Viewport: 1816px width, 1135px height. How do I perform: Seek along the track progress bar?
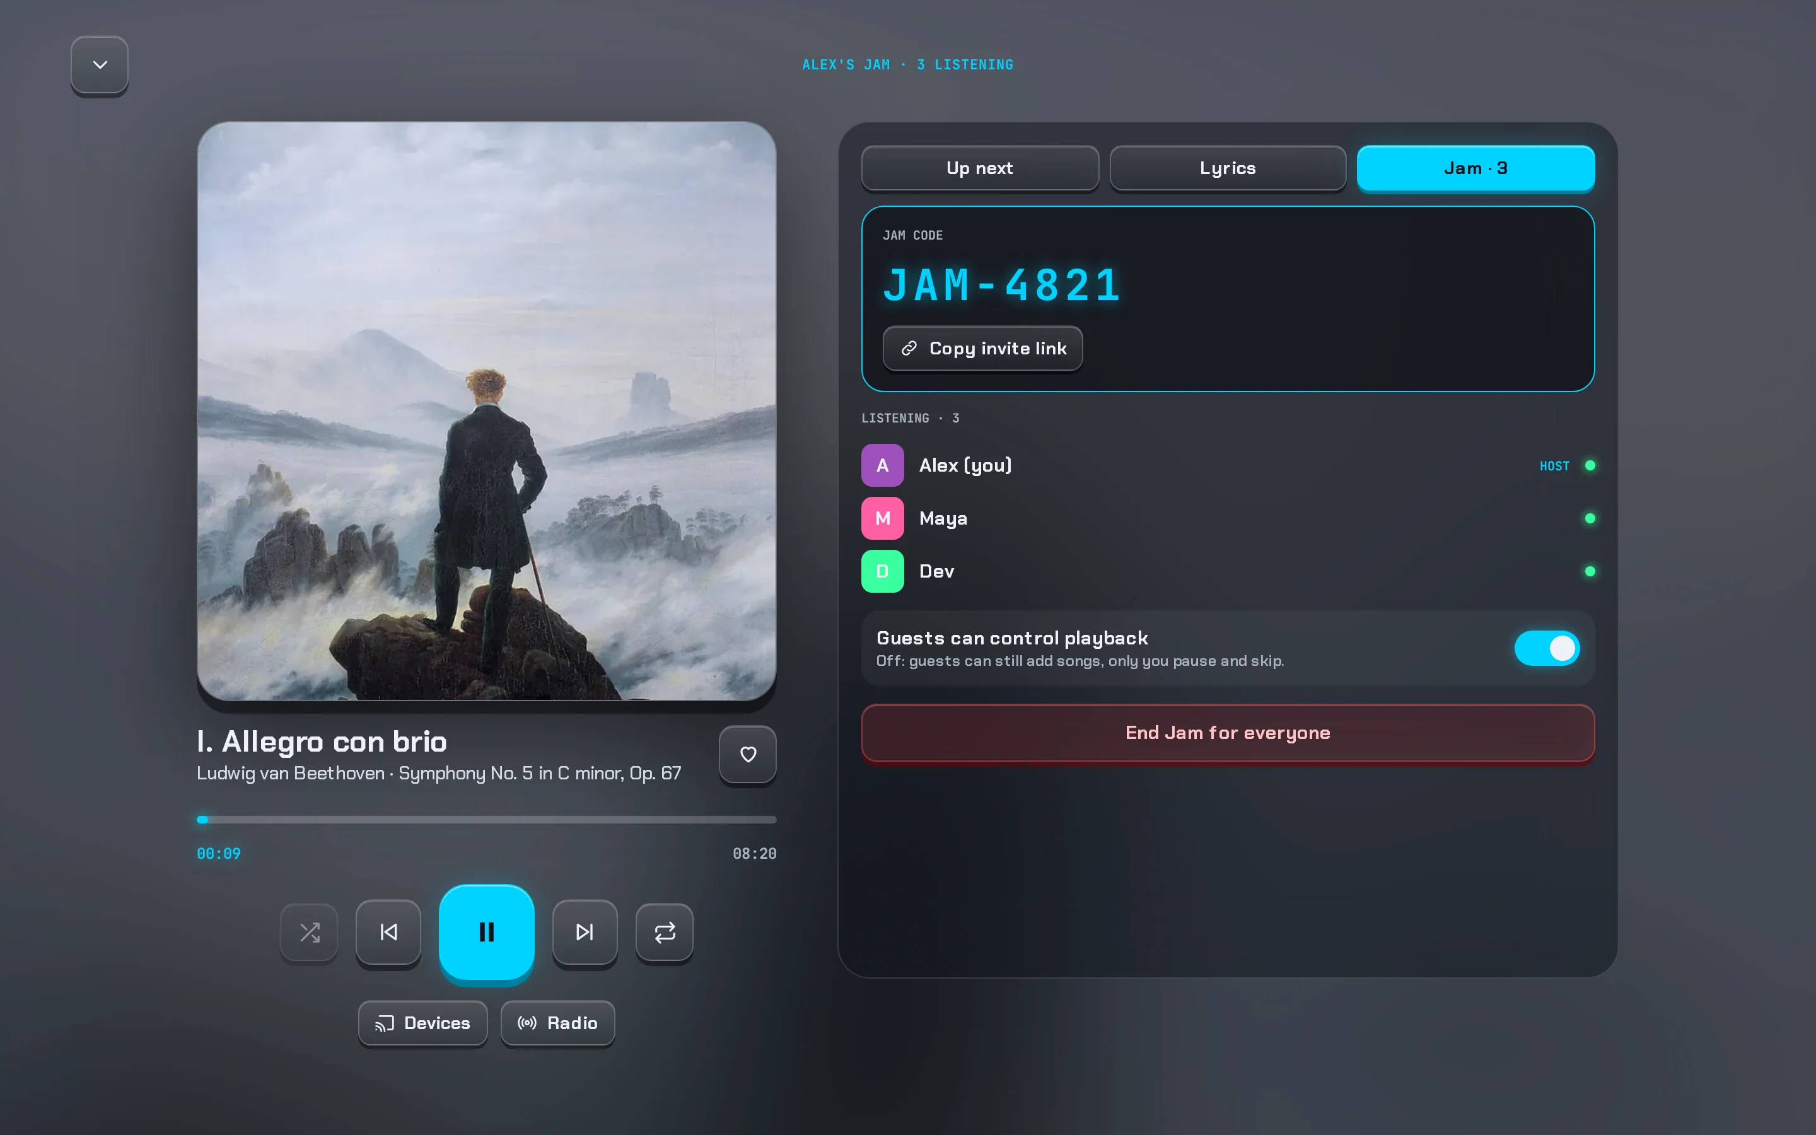(x=486, y=820)
